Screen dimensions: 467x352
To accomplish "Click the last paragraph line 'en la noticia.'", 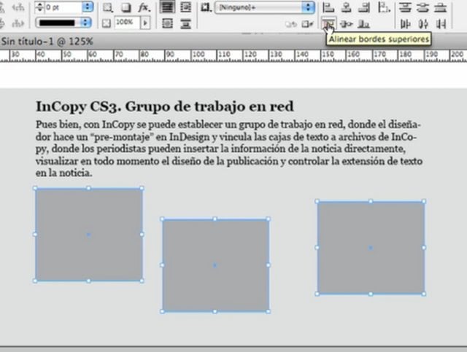I will pos(63,173).
